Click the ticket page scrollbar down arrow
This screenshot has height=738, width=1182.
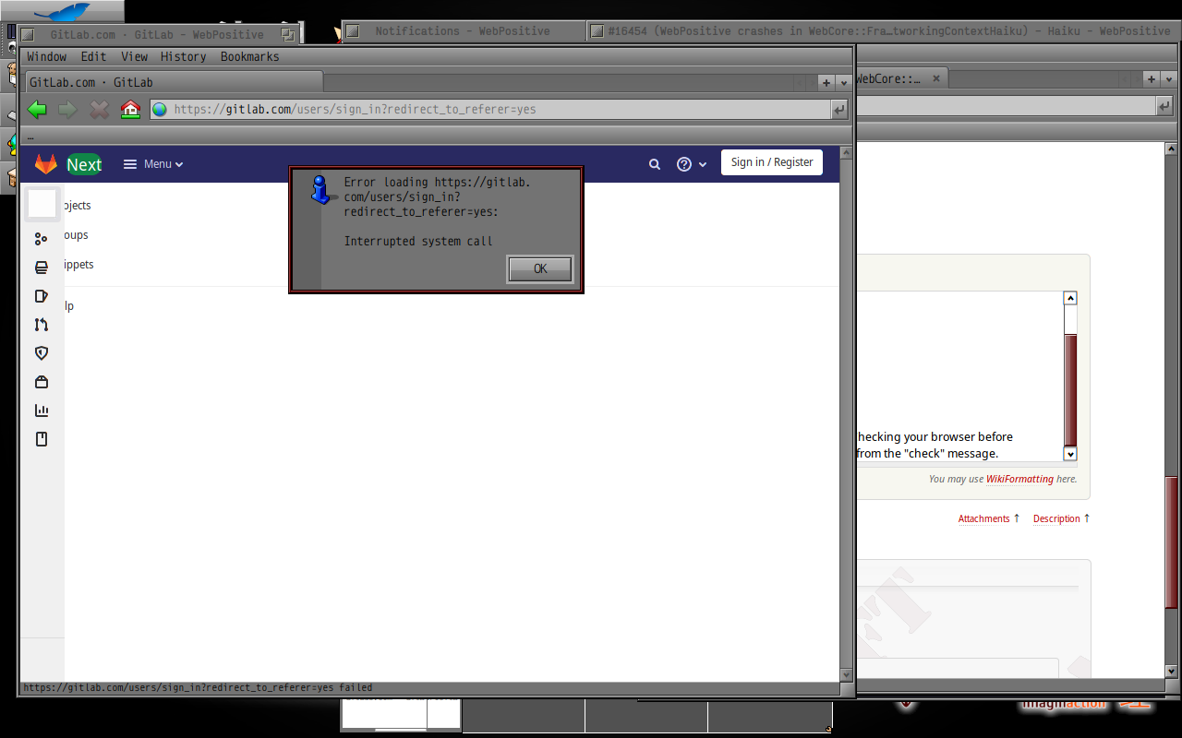point(1171,672)
